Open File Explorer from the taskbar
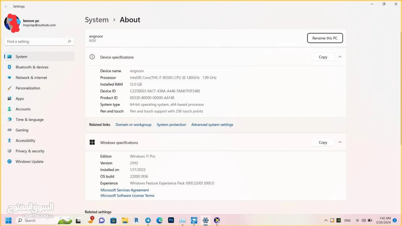The height and width of the screenshot is (226, 402). (x=125, y=220)
